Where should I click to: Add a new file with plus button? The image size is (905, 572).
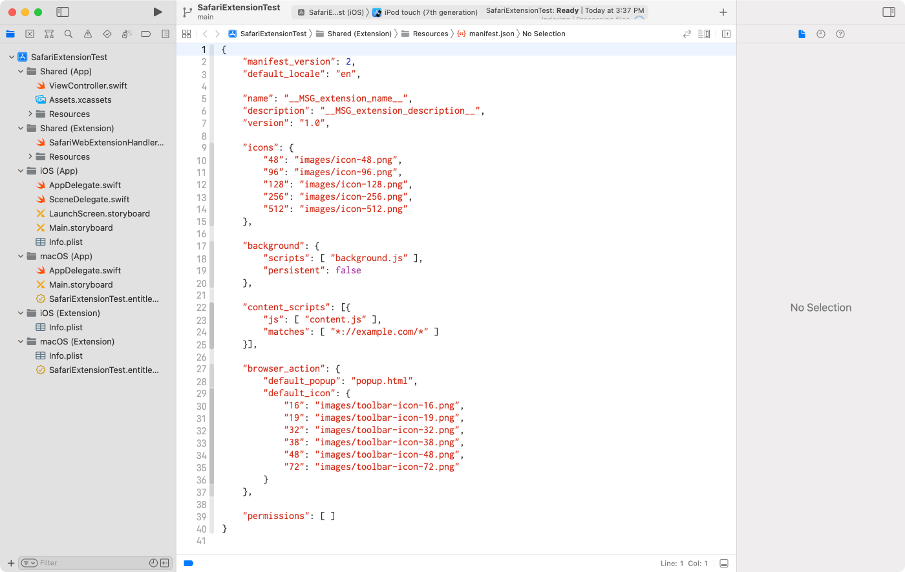click(11, 563)
